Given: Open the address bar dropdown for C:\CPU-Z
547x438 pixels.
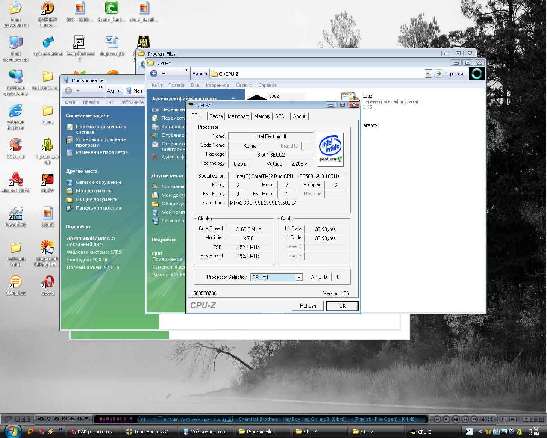Looking at the screenshot, I should (x=428, y=74).
